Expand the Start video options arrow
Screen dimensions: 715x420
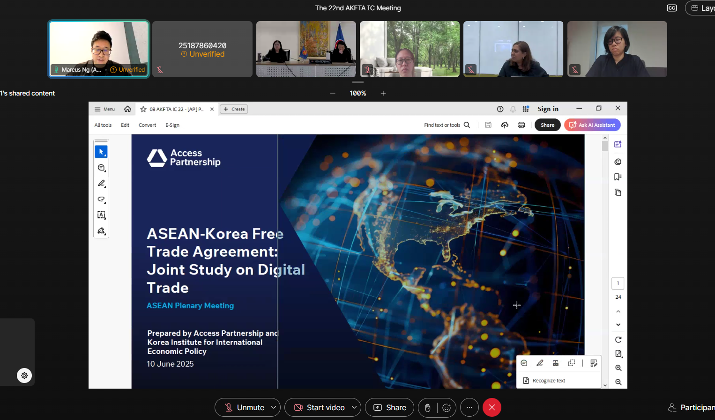coord(354,407)
